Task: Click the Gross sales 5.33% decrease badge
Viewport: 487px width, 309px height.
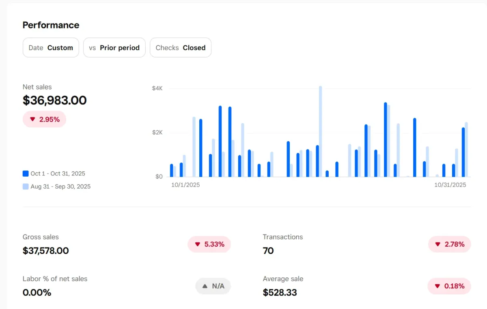Action: [209, 244]
